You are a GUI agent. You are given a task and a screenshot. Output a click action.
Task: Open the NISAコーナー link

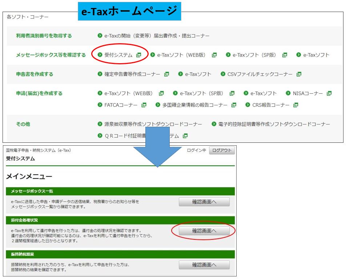[307, 93]
